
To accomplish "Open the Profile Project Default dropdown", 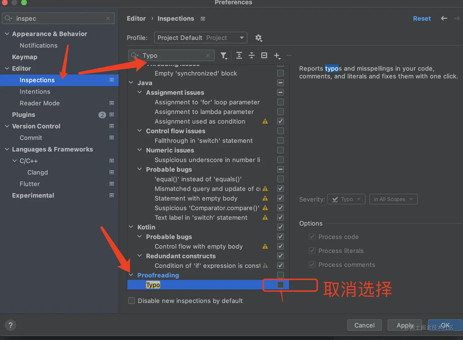I will click(x=201, y=38).
